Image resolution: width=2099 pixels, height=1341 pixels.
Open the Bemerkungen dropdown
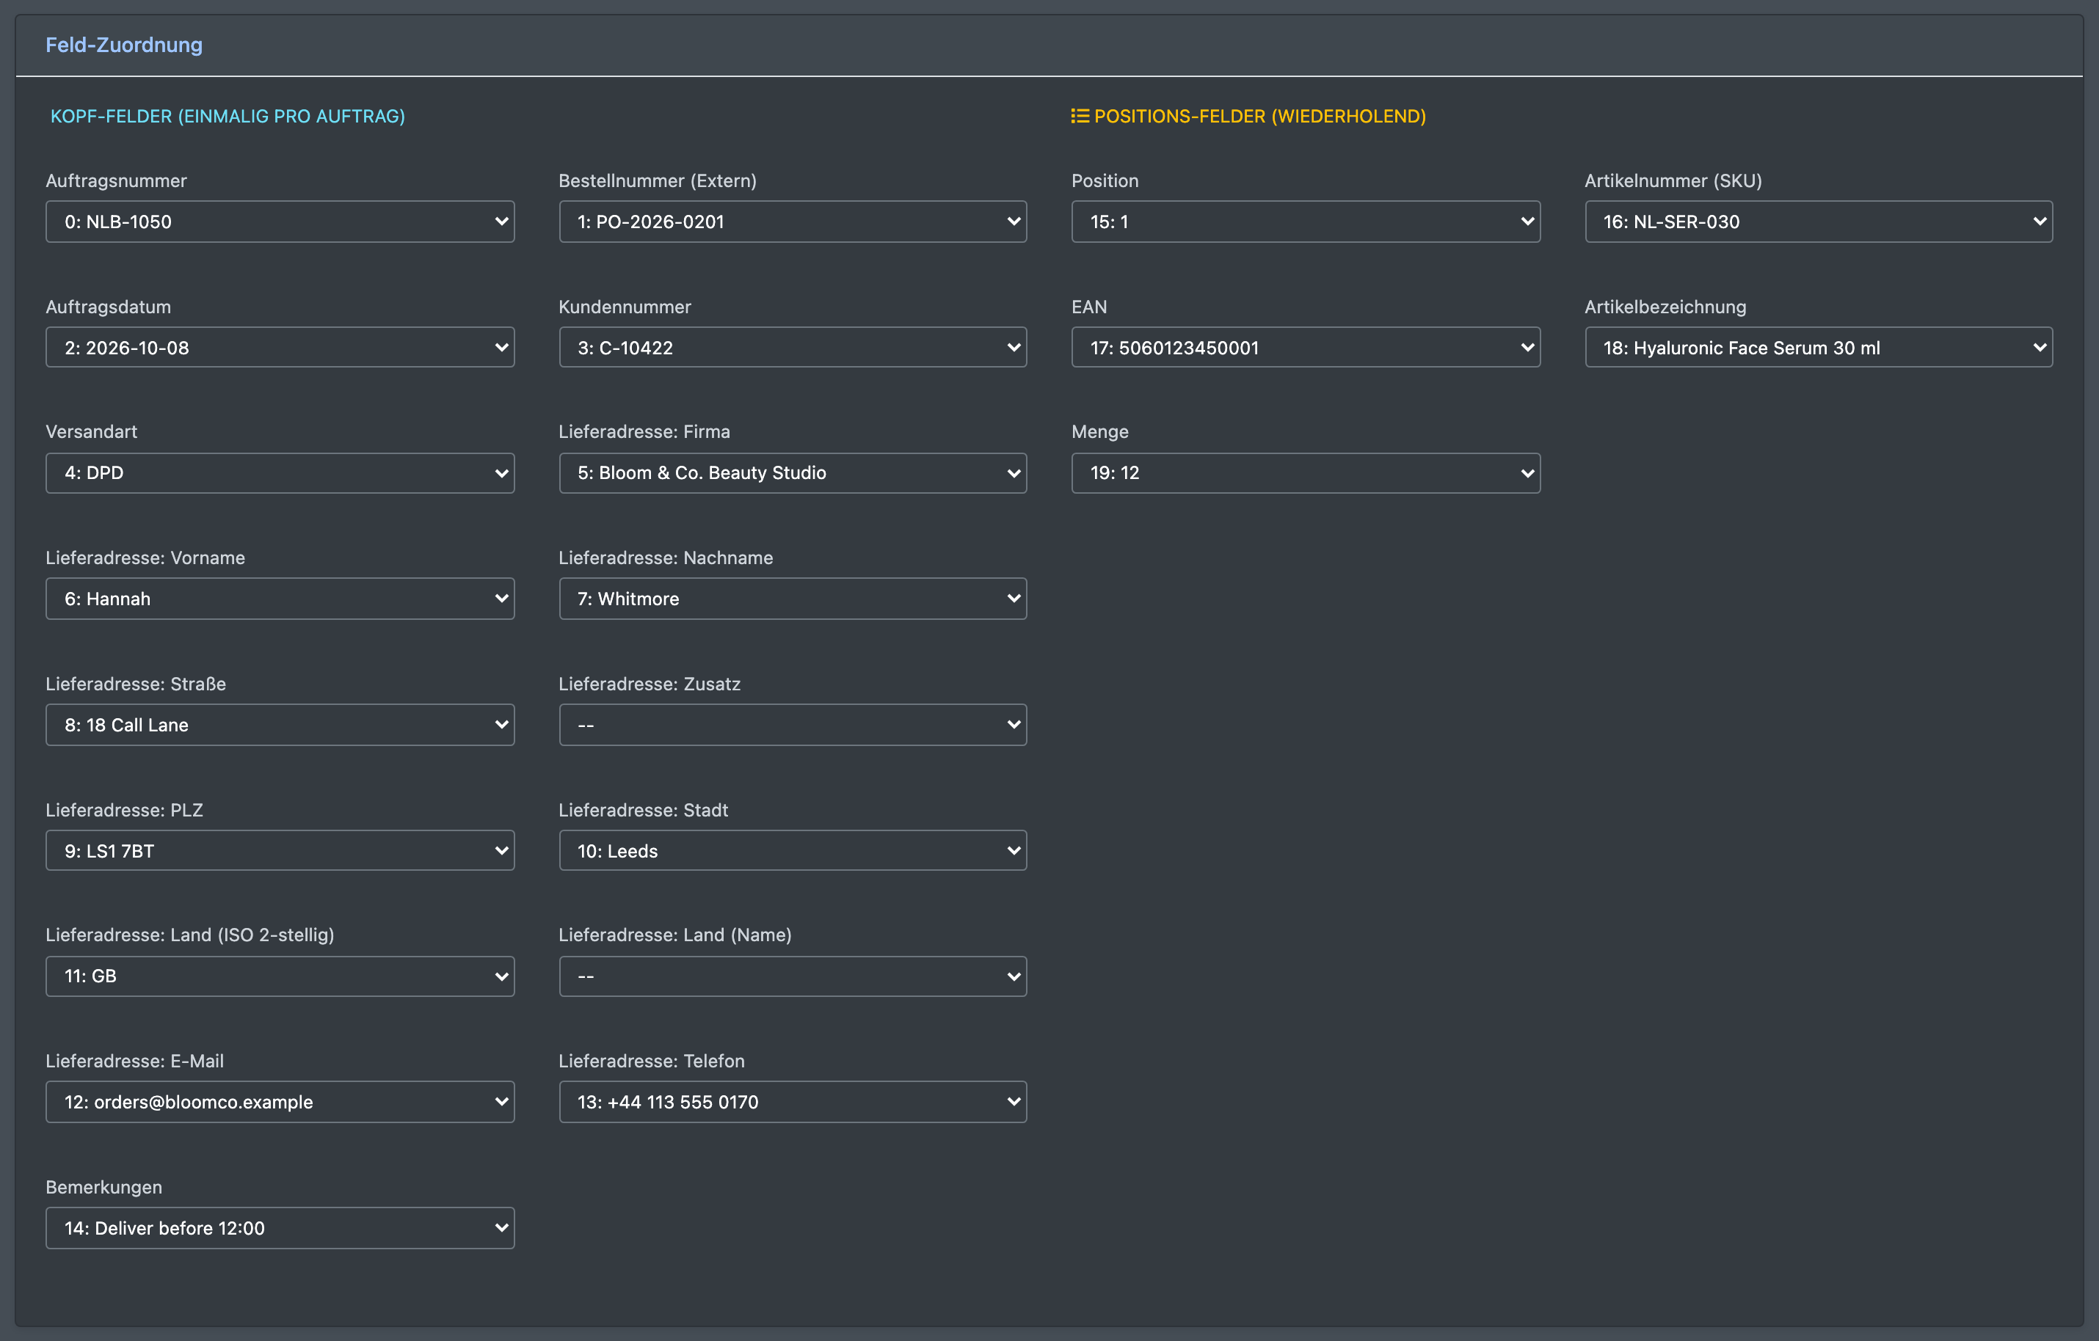[x=280, y=1228]
